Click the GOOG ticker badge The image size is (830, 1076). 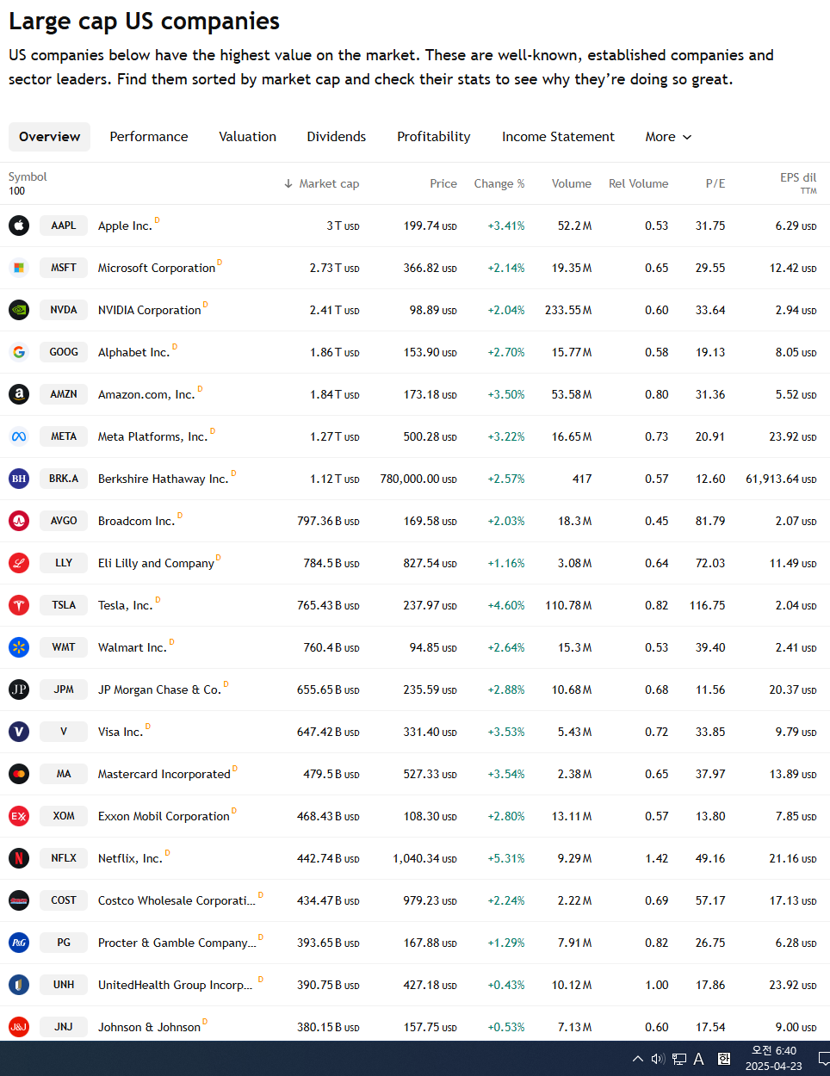click(x=64, y=352)
